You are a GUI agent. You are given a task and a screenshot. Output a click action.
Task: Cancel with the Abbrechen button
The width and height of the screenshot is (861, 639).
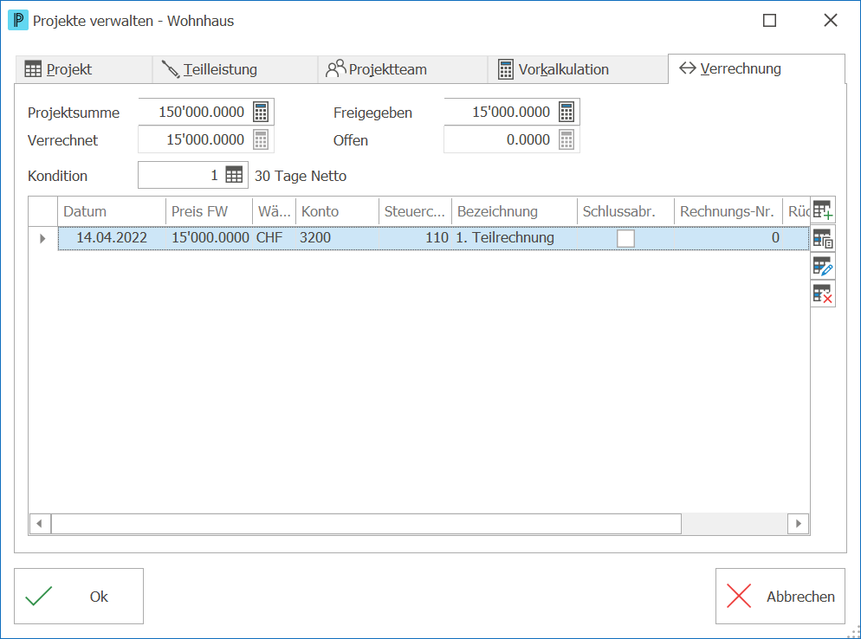click(780, 597)
